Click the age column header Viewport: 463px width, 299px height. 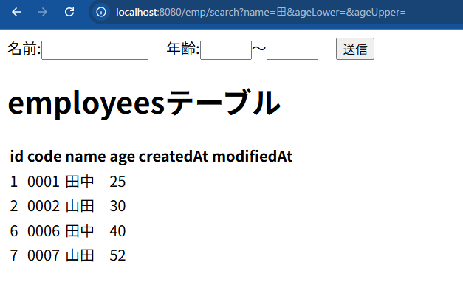pyautogui.click(x=121, y=157)
